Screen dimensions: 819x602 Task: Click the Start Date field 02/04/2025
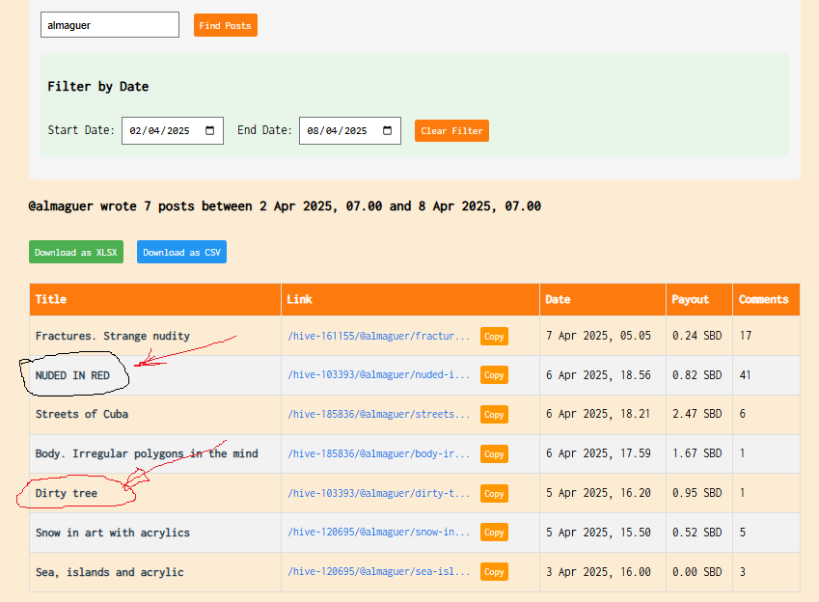pyautogui.click(x=173, y=130)
